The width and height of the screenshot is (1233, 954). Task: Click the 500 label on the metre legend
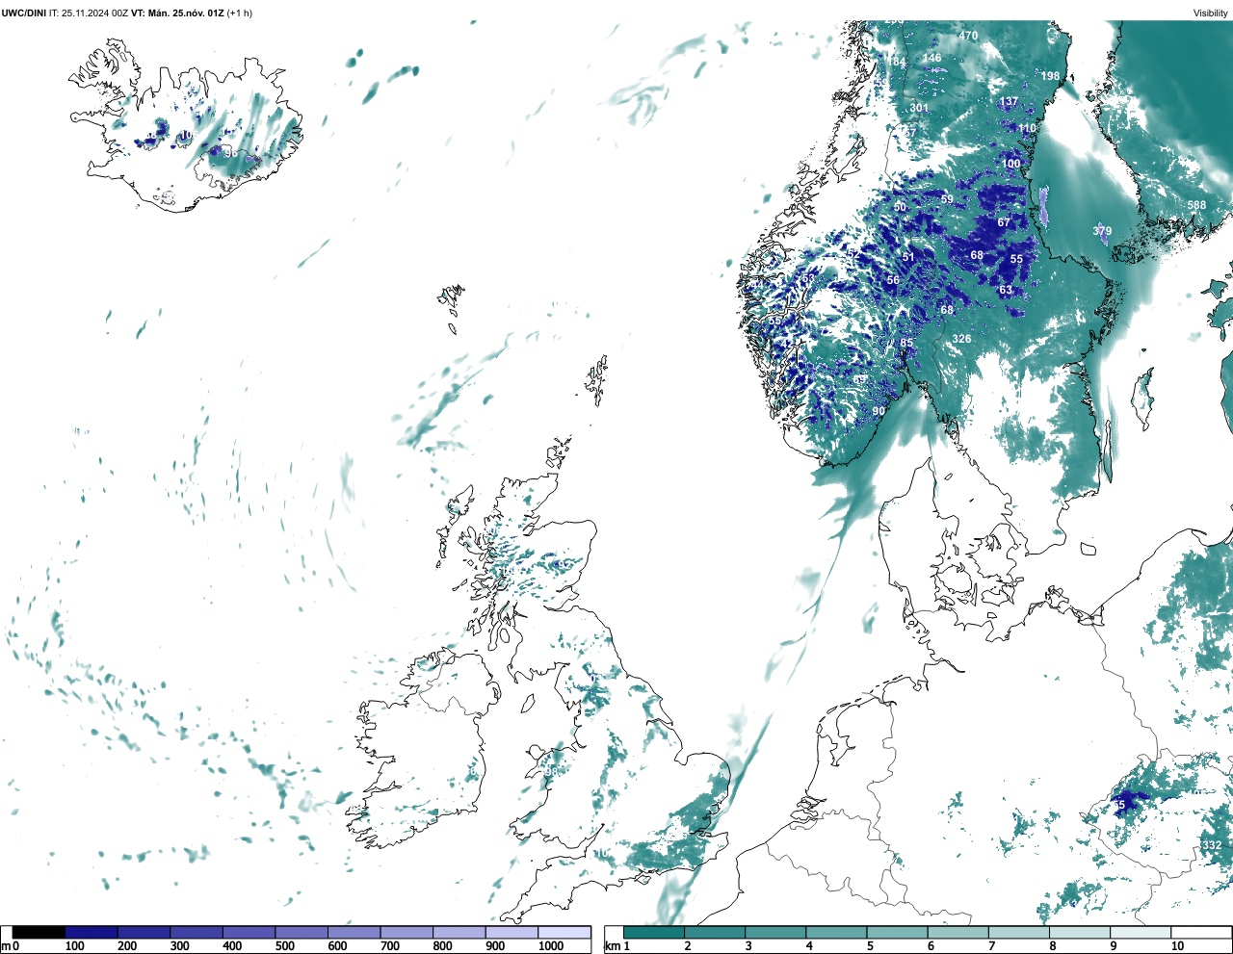coord(284,946)
